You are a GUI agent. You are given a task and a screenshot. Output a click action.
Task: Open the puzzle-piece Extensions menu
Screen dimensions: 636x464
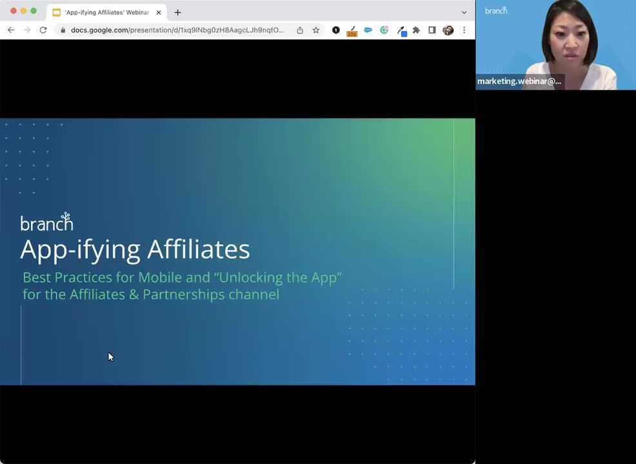tap(416, 30)
